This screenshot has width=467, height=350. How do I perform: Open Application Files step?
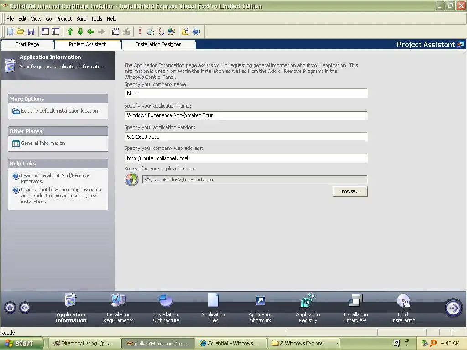click(213, 309)
